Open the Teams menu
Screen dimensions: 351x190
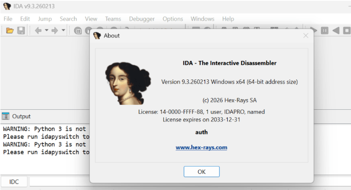(x=113, y=19)
